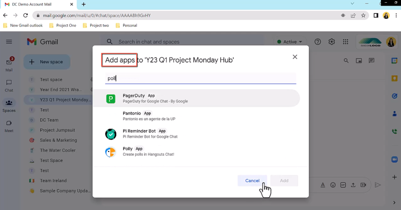Image resolution: width=401 pixels, height=210 pixels.
Task: Open the Chat section in sidebar
Action: [x=9, y=86]
